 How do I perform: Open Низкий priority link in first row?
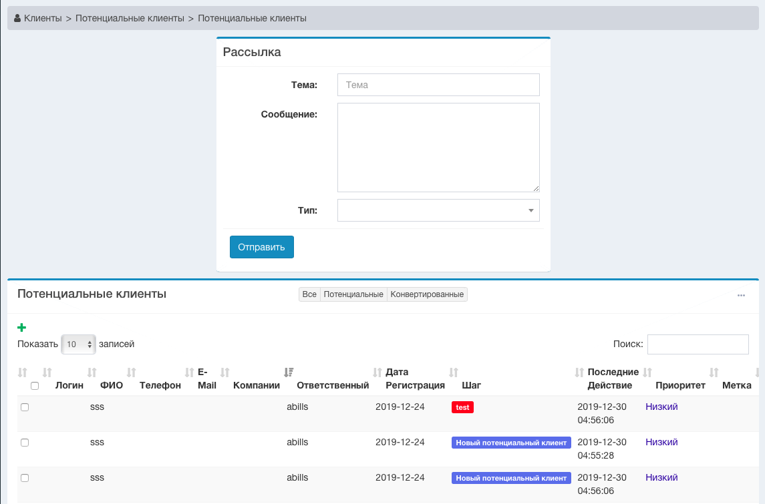point(661,407)
